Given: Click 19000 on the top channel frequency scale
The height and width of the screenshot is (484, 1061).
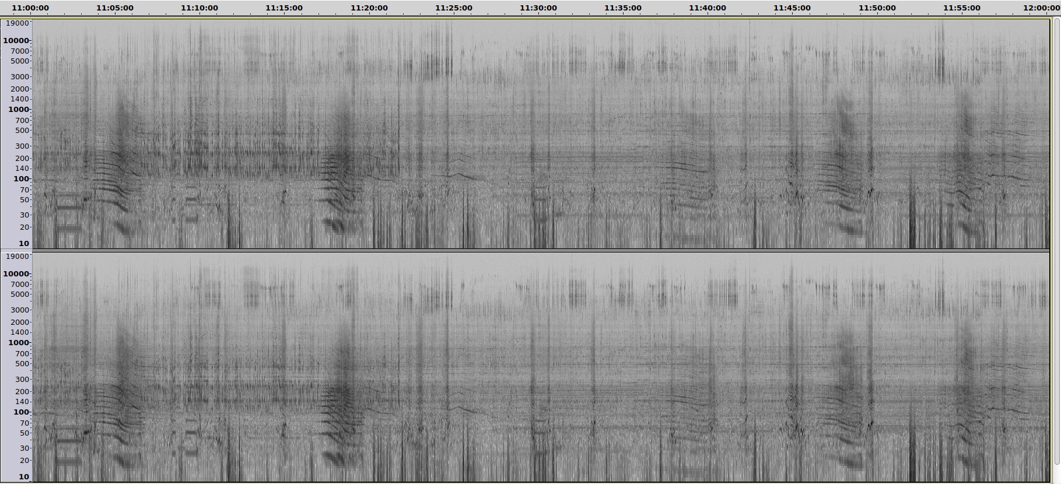Looking at the screenshot, I should click(x=17, y=23).
